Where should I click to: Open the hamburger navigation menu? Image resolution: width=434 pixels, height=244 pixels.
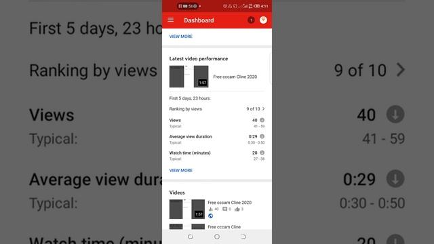click(170, 20)
